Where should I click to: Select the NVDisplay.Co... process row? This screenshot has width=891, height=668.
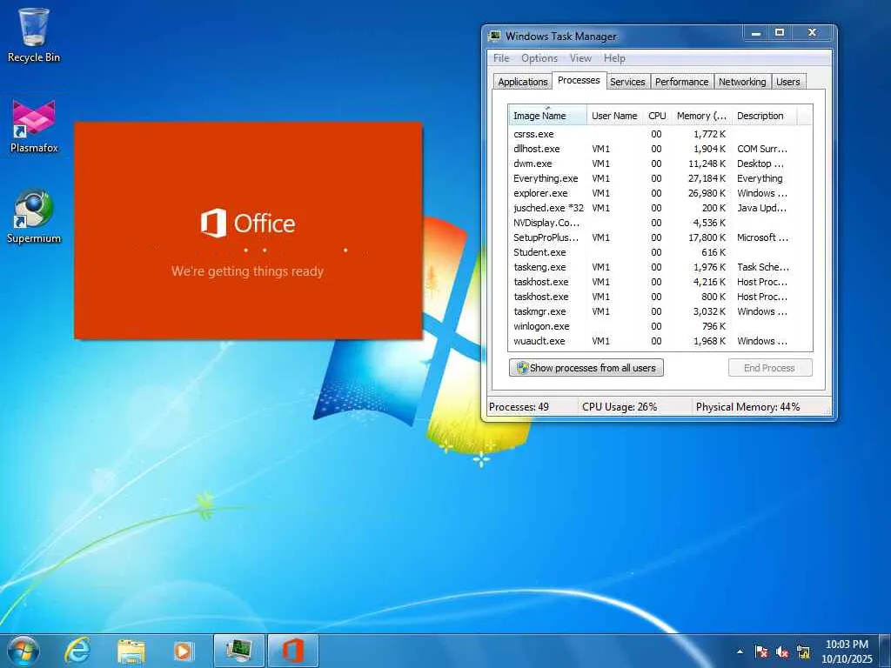click(660, 223)
